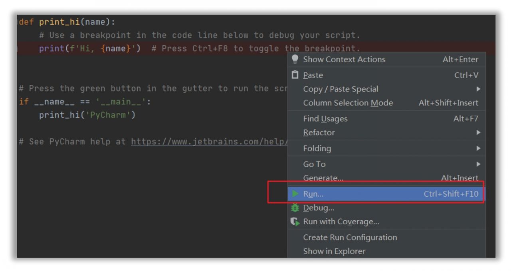Open the Folding submenu arrow
The width and height of the screenshot is (511, 271).
tap(478, 148)
